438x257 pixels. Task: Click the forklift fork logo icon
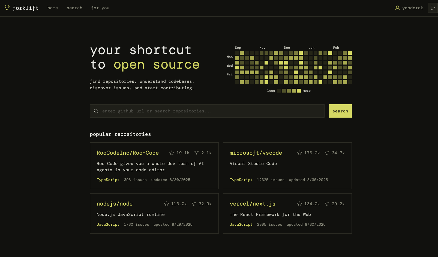pyautogui.click(x=7, y=8)
